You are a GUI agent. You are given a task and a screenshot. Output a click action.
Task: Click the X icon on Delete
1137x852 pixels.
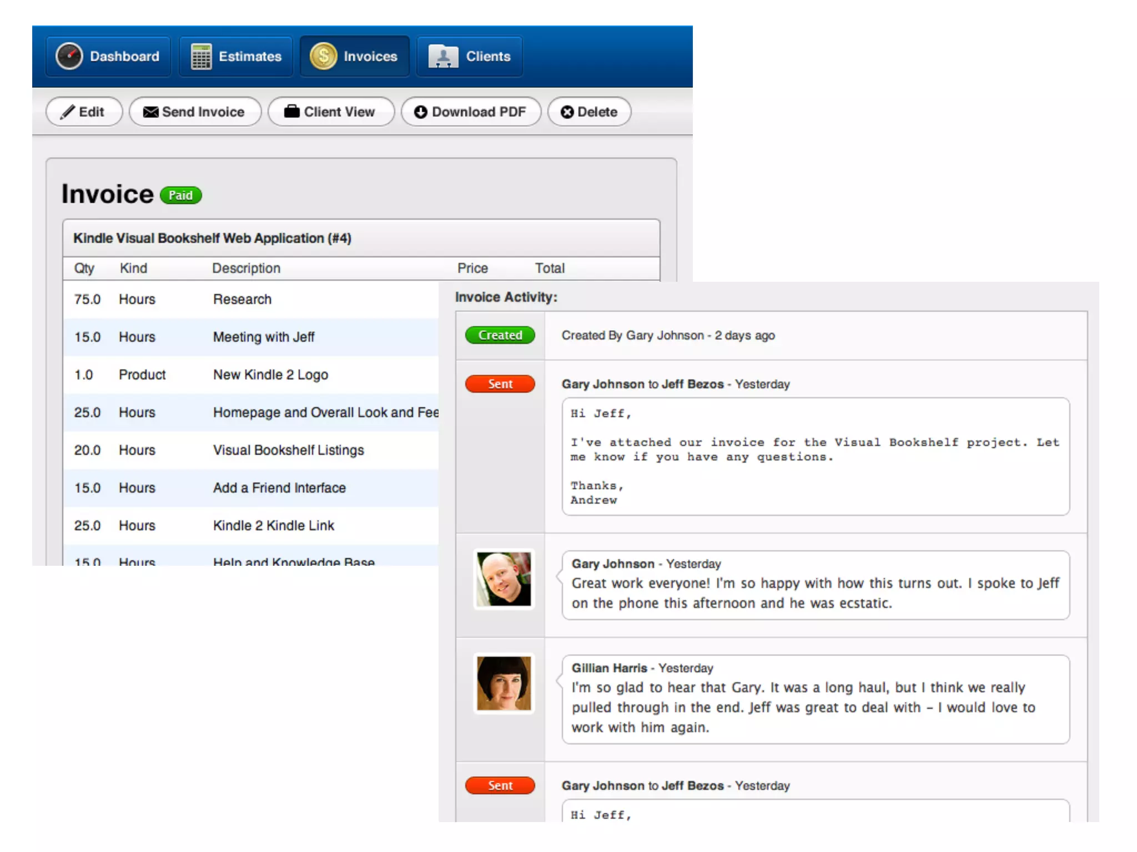[x=567, y=112]
